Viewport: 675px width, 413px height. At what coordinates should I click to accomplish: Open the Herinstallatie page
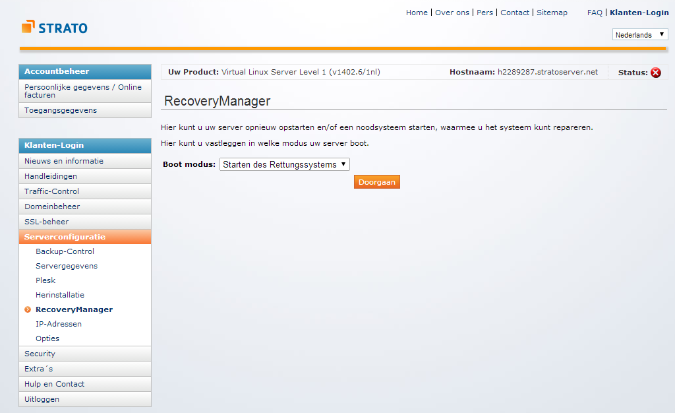click(60, 295)
